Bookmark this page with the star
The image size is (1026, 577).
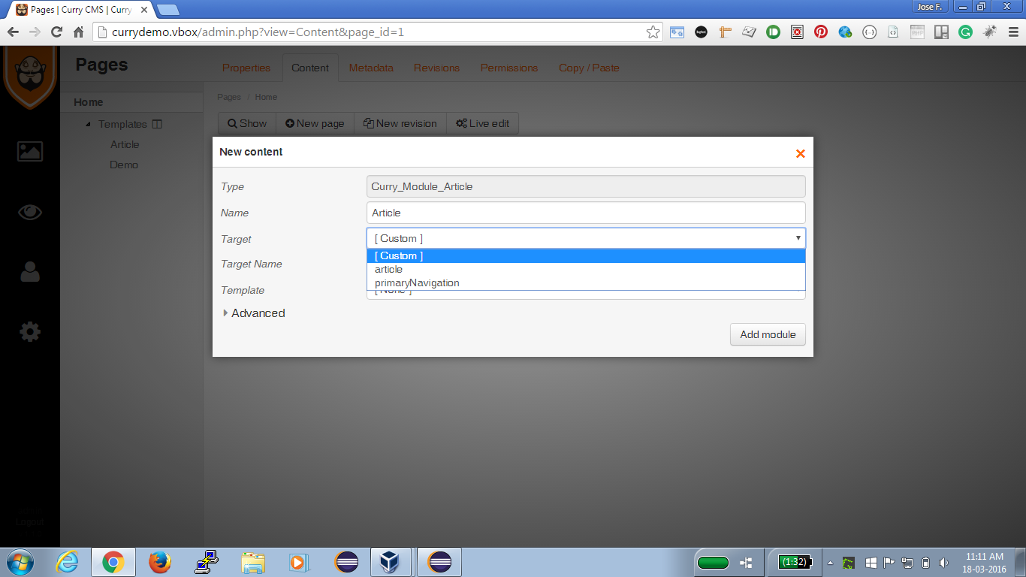coord(653,32)
